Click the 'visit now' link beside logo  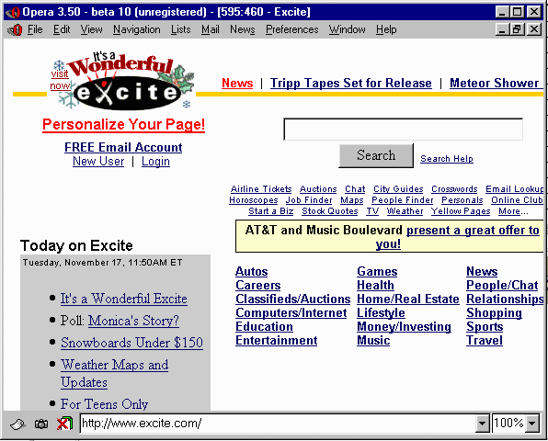(x=60, y=80)
